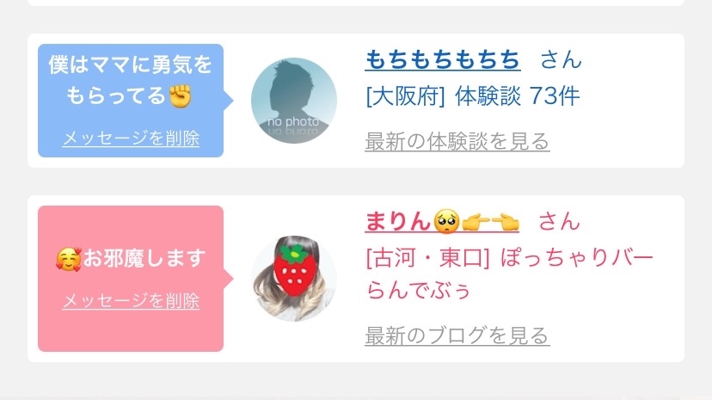
Task: Open the もちもちもちち user profile link
Action: (x=443, y=60)
